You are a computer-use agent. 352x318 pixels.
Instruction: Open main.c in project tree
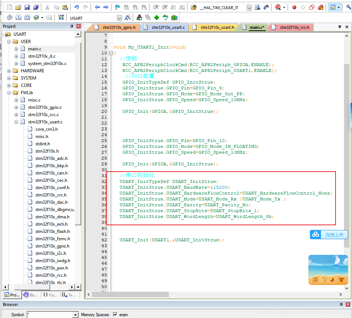pyautogui.click(x=35, y=49)
